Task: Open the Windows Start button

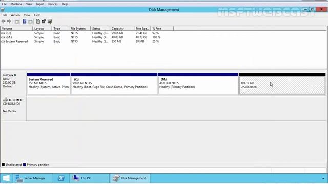Action: (x=6, y=178)
